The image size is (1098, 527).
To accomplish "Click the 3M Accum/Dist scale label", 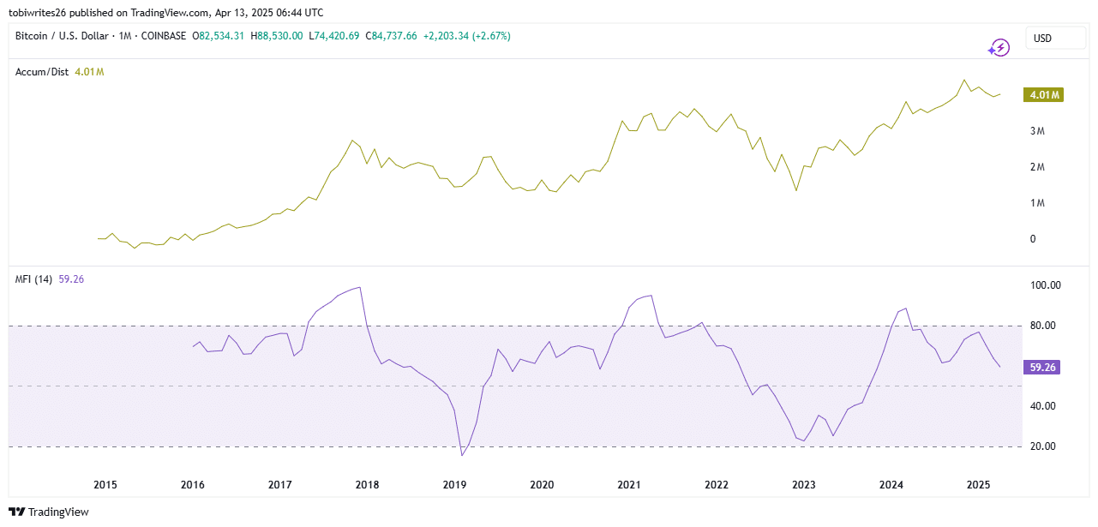I will (1038, 131).
